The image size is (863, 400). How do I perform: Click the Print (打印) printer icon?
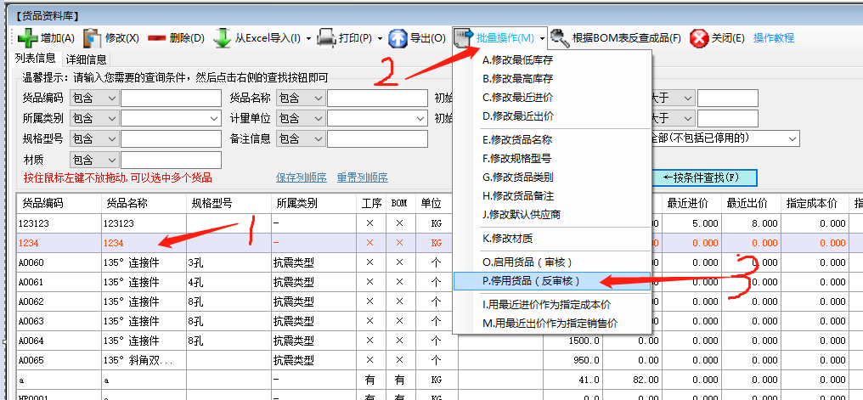click(x=327, y=38)
